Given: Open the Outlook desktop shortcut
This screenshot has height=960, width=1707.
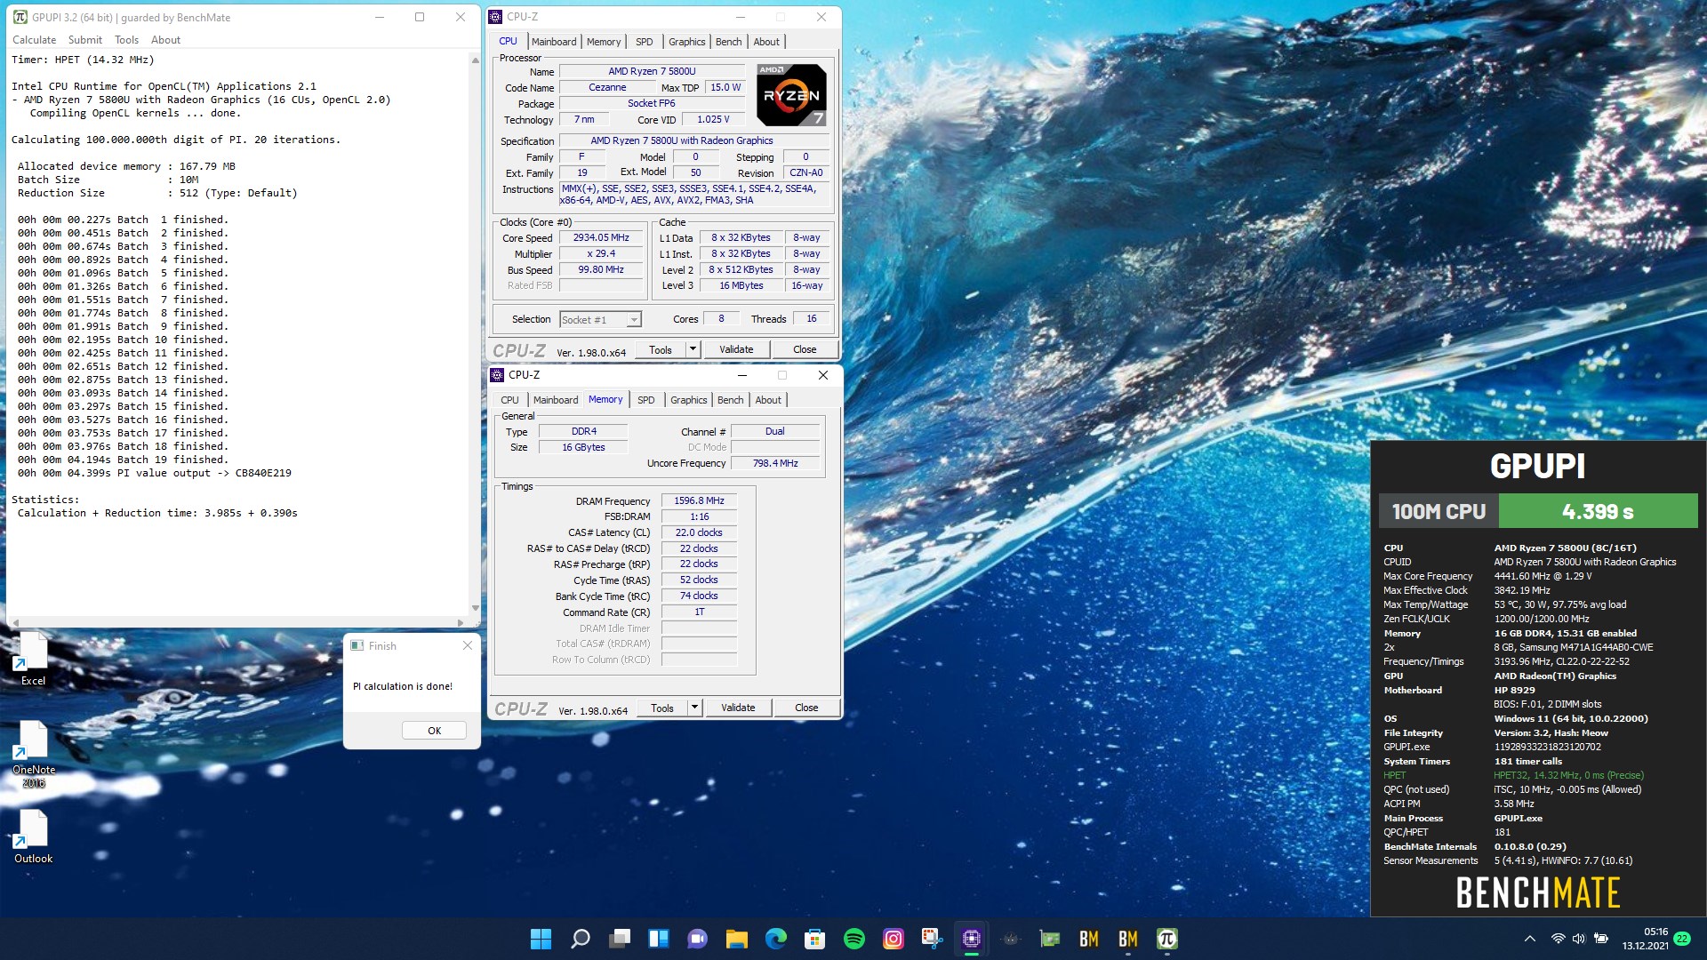Looking at the screenshot, I should (x=33, y=836).
